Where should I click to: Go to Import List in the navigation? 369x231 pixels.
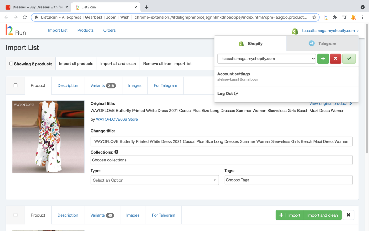click(x=58, y=30)
